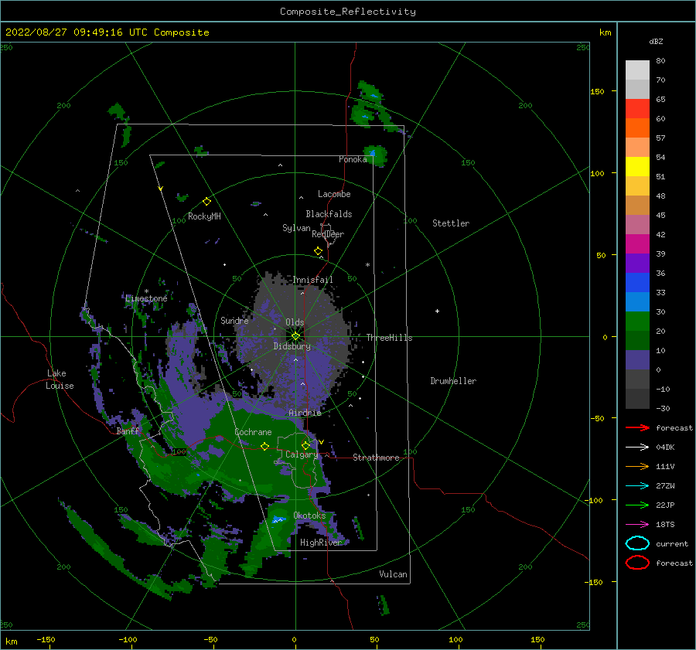Click the RockyMH label
Viewport: 696px width, 650px height.
204,216
